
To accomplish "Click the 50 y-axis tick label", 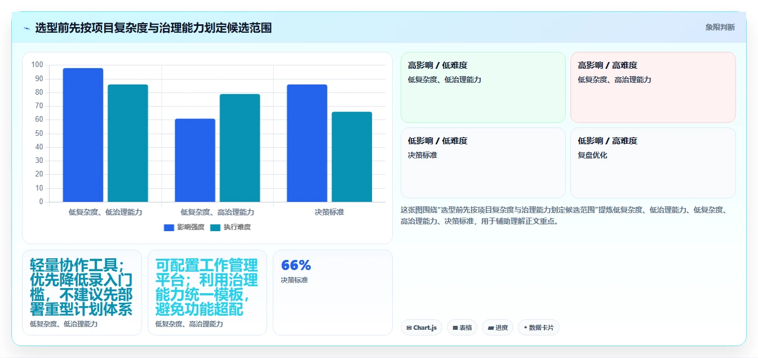I will 39,133.
